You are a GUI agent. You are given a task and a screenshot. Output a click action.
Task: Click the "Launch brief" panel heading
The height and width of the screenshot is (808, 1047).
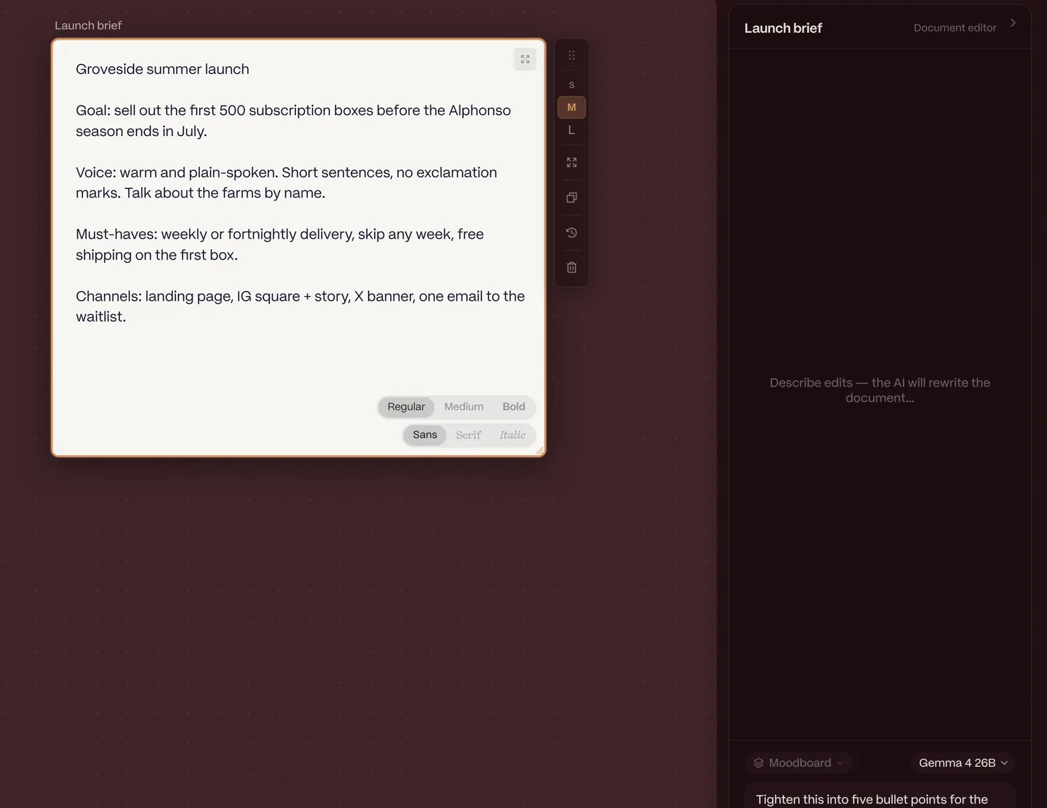(783, 28)
